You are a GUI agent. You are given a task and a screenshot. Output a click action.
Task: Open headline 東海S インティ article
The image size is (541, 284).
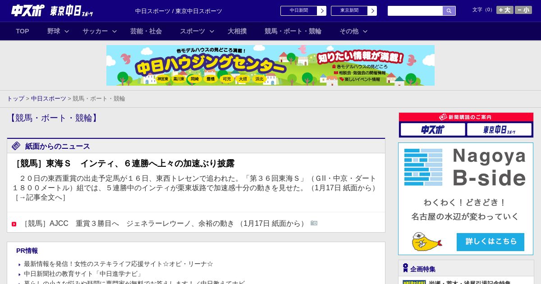(124, 163)
